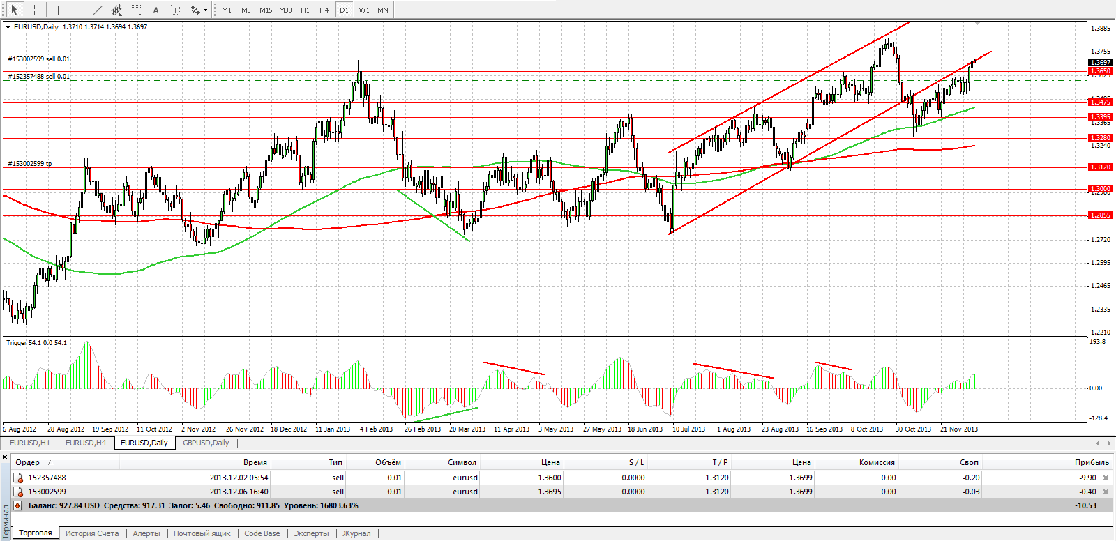Select the equidistant channel tool
This screenshot has width=1116, height=541.
tap(116, 10)
